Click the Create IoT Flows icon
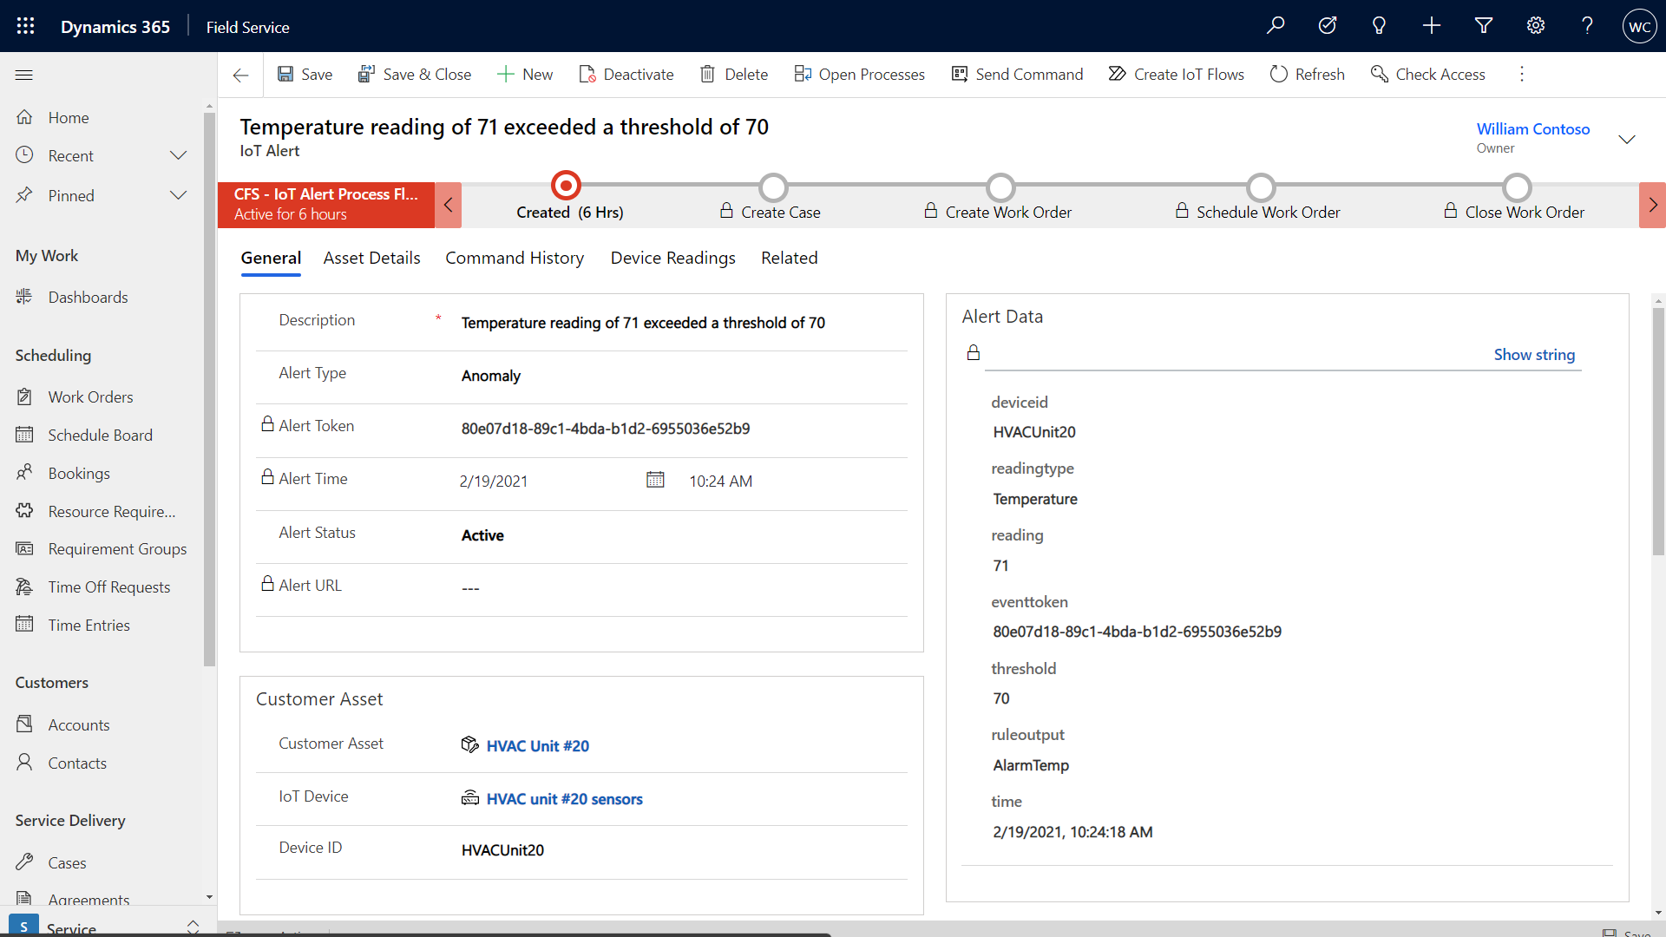Image resolution: width=1666 pixels, height=937 pixels. pos(1116,75)
